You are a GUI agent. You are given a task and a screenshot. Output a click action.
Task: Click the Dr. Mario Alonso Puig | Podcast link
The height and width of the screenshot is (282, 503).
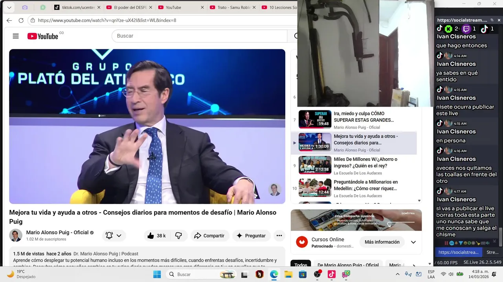pos(106,254)
